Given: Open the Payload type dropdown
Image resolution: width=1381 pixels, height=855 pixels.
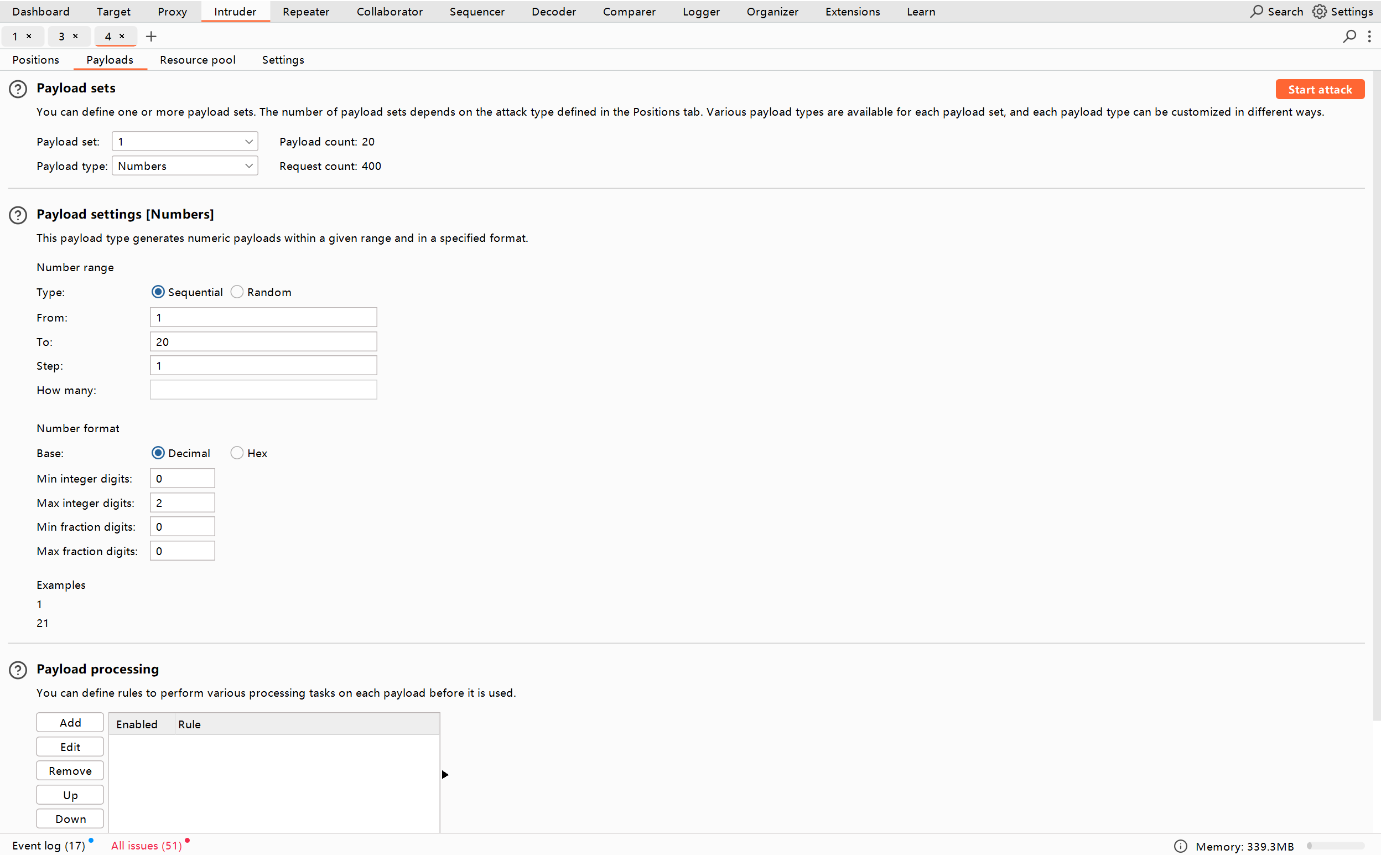Looking at the screenshot, I should (185, 165).
